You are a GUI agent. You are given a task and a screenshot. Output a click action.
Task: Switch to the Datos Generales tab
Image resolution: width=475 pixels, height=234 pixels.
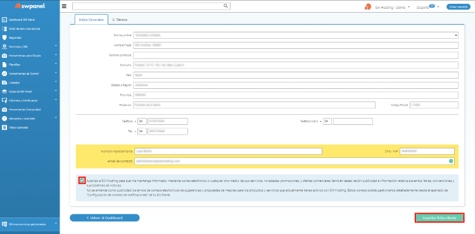coord(91,20)
